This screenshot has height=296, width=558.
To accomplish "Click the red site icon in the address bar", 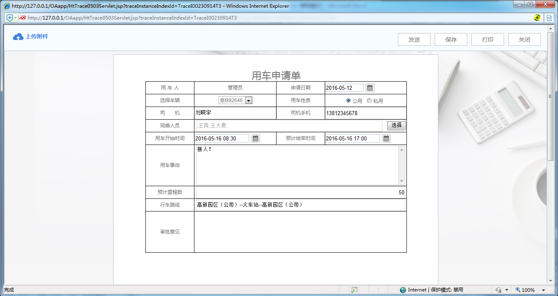I will click(22, 18).
